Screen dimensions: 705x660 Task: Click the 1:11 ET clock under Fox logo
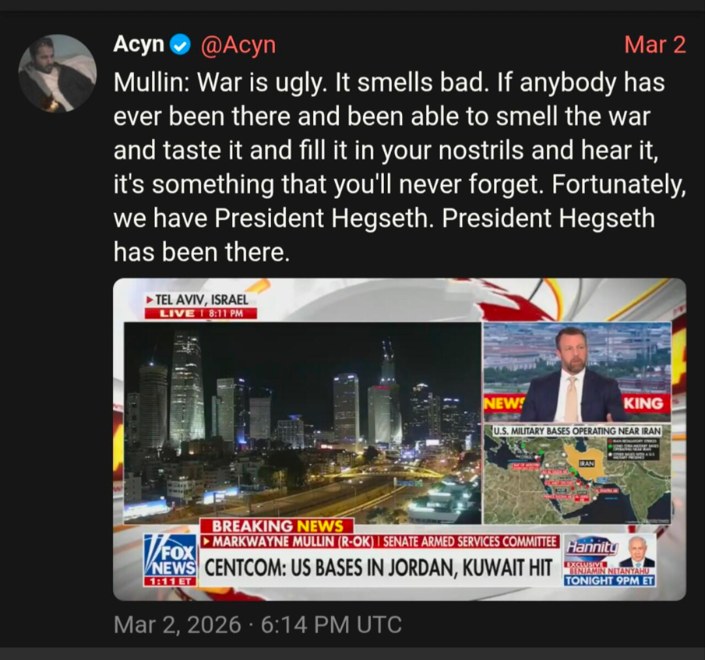(170, 581)
